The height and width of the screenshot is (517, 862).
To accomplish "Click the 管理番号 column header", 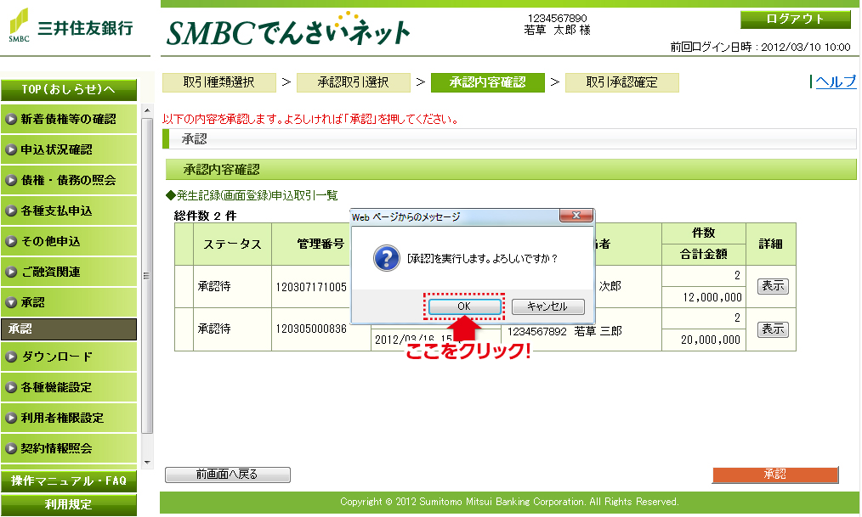I will click(x=320, y=244).
